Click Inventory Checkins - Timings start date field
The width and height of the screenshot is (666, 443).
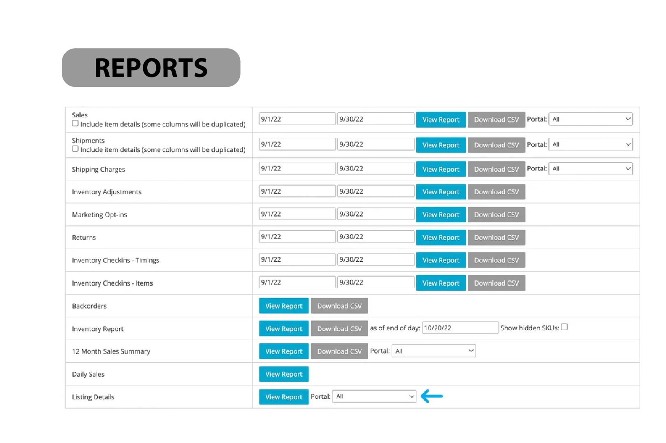click(297, 260)
